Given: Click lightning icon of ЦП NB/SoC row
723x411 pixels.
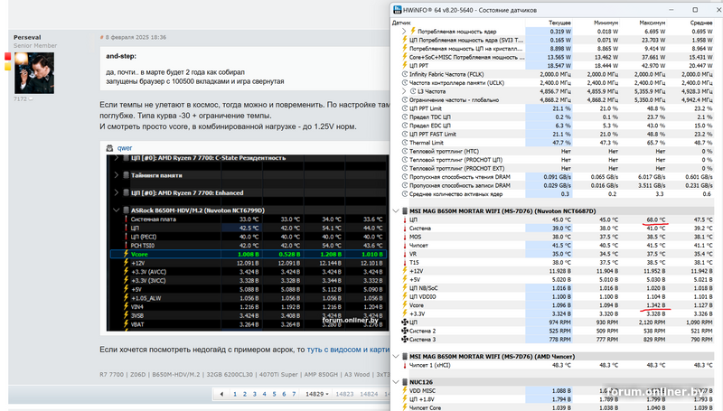Looking at the screenshot, I should tap(405, 288).
